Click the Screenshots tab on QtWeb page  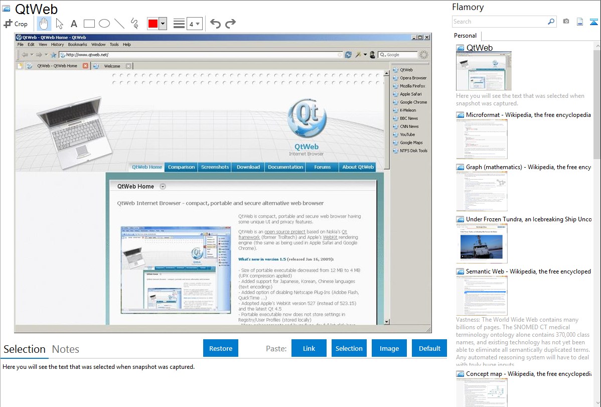point(215,167)
